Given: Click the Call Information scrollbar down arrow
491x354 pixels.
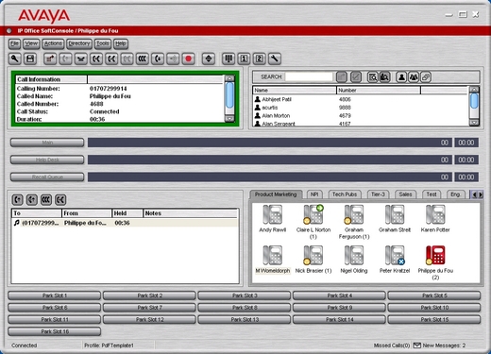Looking at the screenshot, I should click(229, 119).
